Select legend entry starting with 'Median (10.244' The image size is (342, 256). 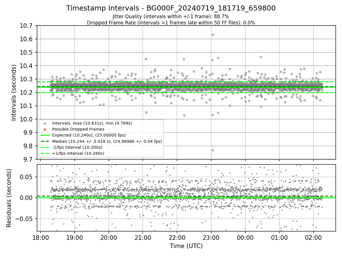(107, 141)
